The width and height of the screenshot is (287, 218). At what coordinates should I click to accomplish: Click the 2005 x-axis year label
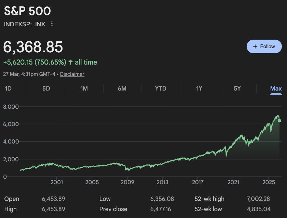coord(92,182)
